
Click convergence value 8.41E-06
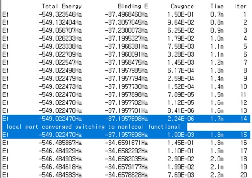point(181,111)
